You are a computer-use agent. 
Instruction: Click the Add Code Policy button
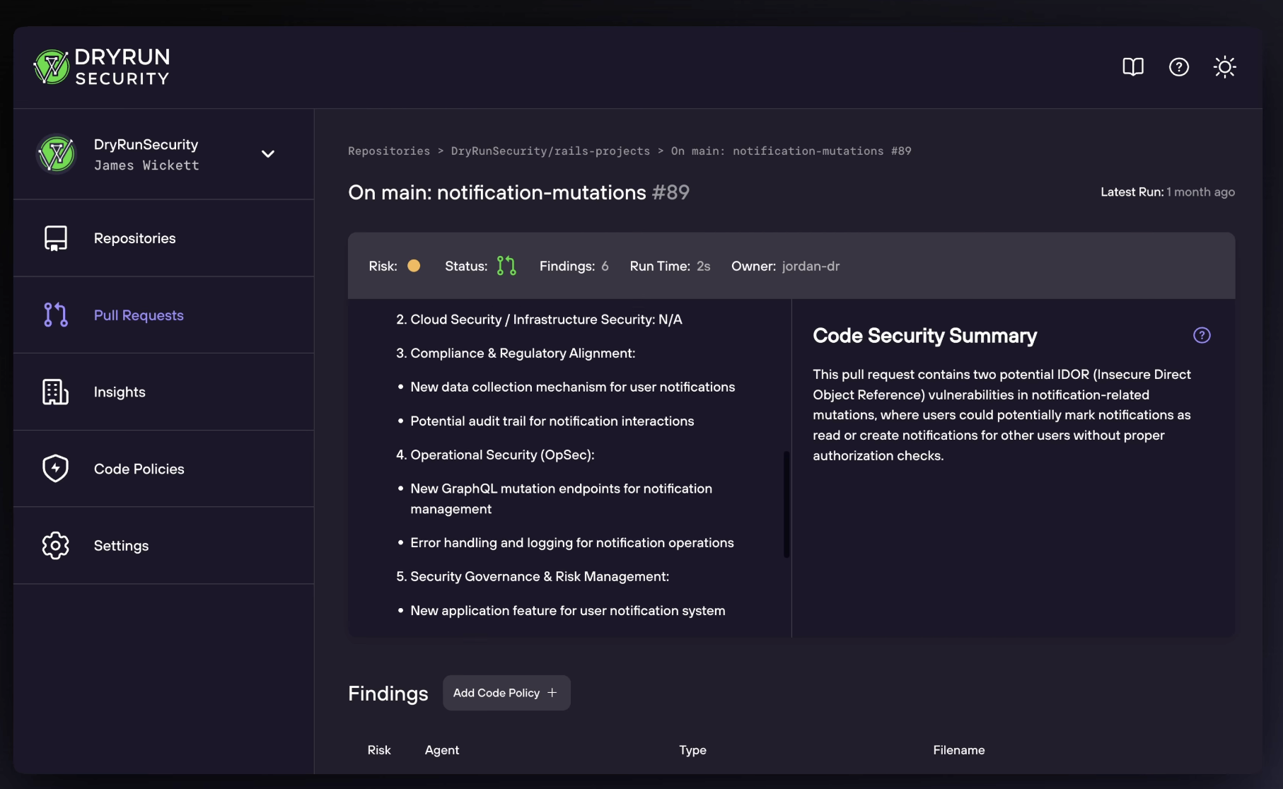[506, 693]
